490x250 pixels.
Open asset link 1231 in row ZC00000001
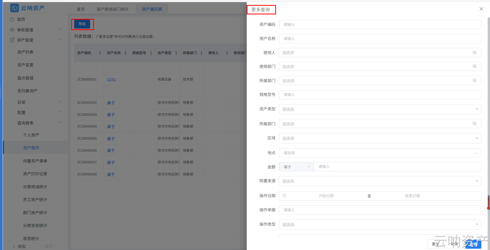(111, 79)
